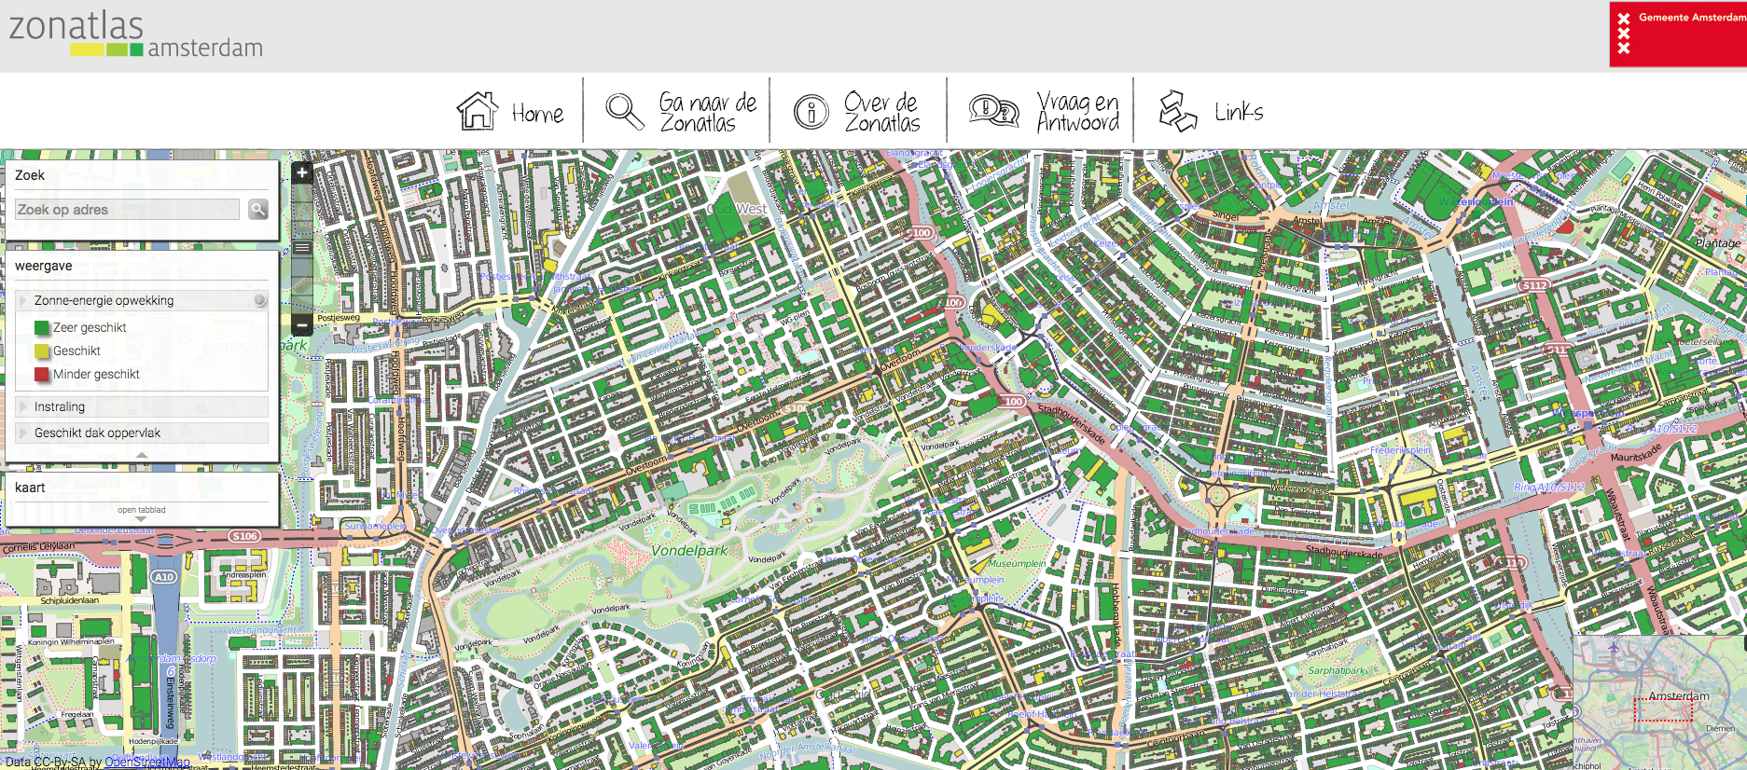
Task: Expand the Instraling section
Action: click(142, 406)
